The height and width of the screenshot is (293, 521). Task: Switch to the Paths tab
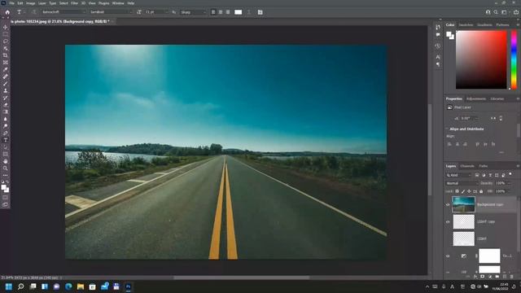(x=484, y=166)
